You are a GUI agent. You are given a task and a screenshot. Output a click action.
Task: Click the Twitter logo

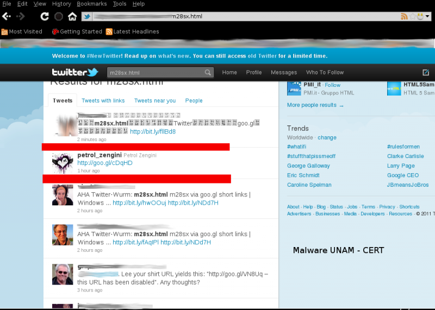click(75, 72)
